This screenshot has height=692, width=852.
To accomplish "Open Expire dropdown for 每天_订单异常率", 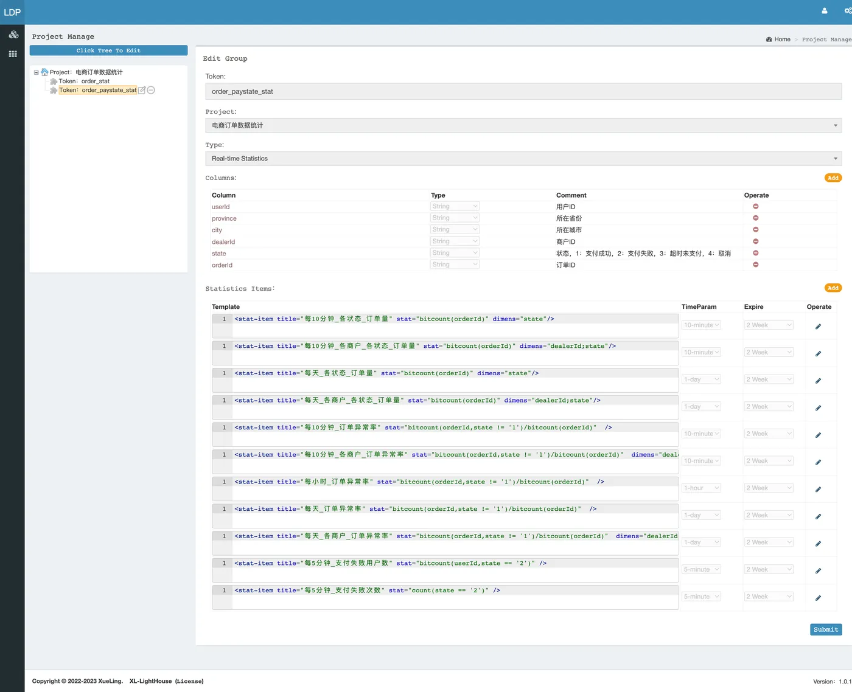I will (769, 515).
